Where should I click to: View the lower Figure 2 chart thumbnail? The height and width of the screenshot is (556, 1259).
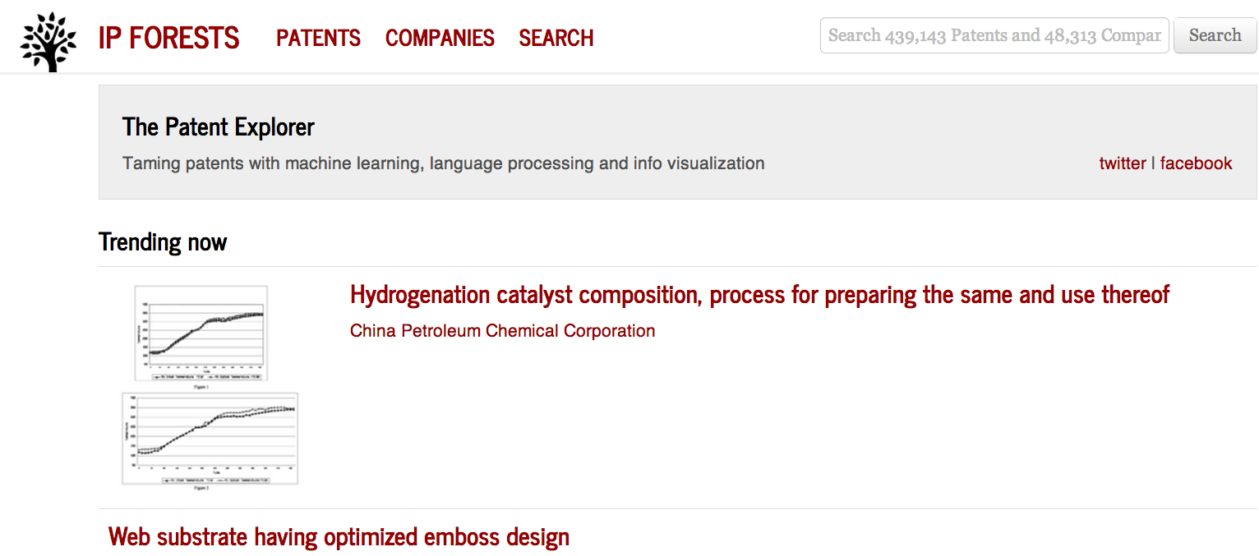click(210, 439)
